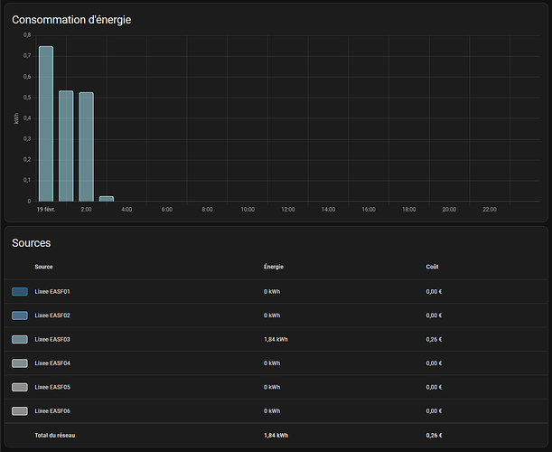Select the total cost 0,26 € value
The width and height of the screenshot is (552, 452).
tap(434, 436)
